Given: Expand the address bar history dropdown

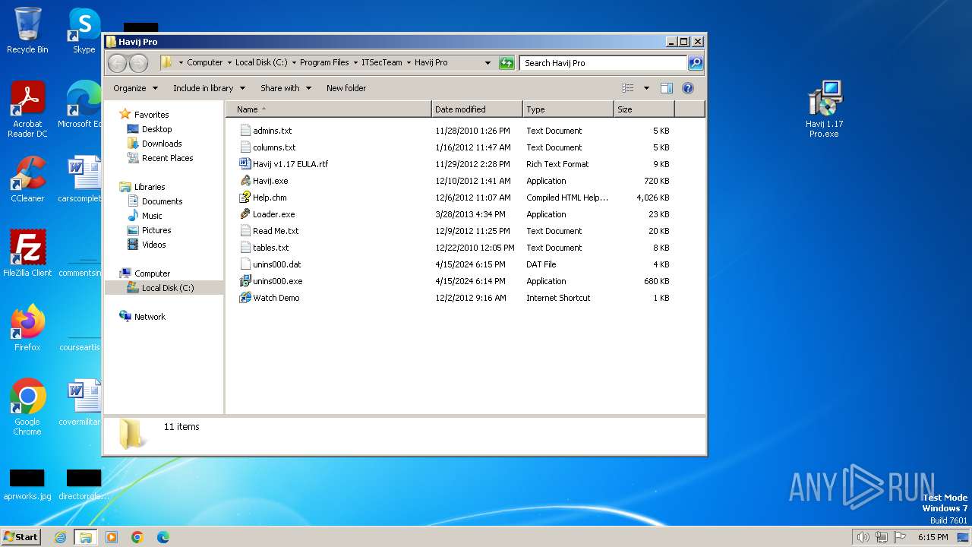Looking at the screenshot, I should tap(488, 63).
